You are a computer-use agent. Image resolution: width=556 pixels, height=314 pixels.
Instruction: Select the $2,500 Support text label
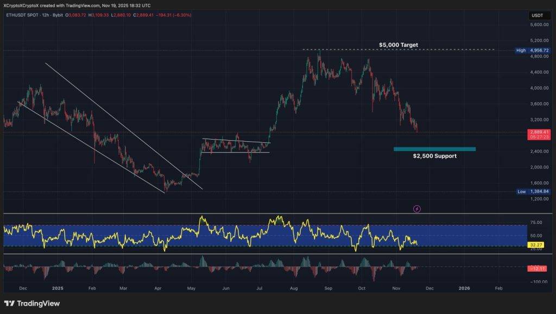(x=434, y=156)
